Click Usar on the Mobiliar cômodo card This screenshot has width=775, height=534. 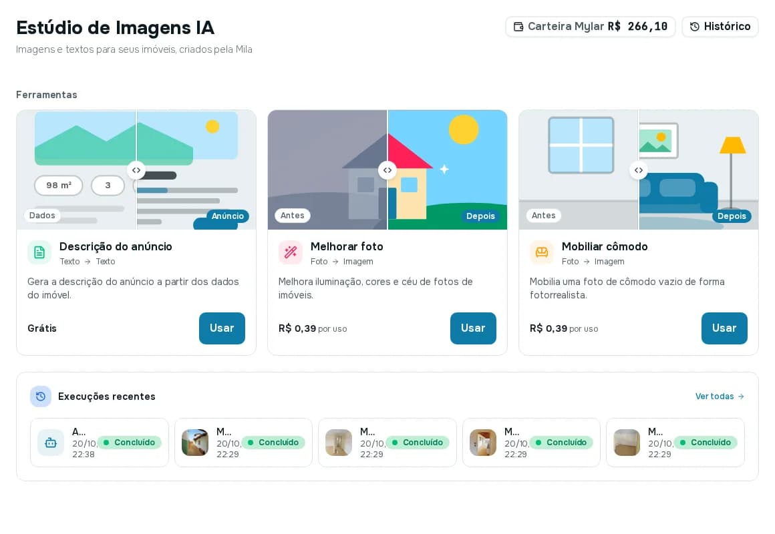point(724,328)
